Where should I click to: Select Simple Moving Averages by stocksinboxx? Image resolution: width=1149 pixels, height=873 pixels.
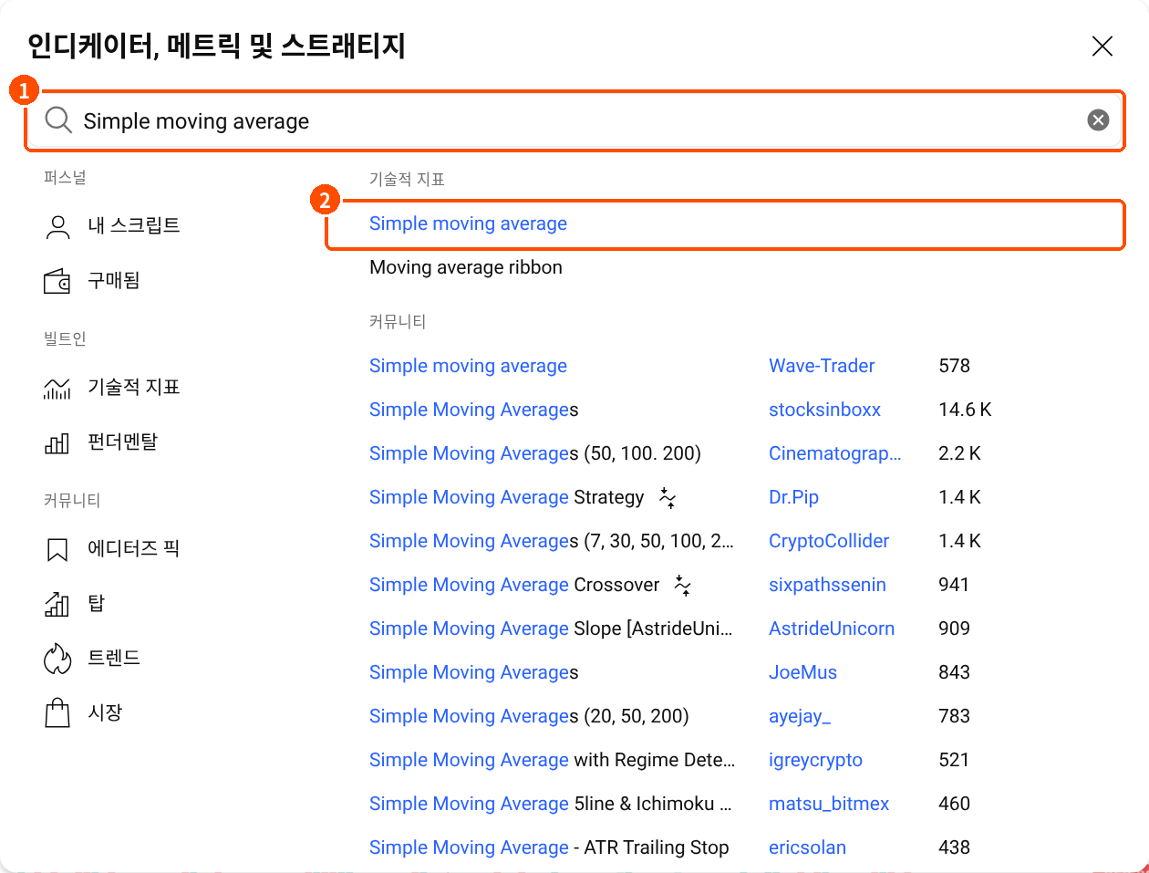474,410
